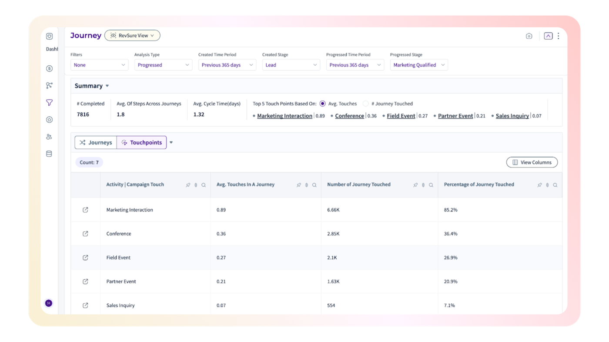This screenshot has width=609, height=342.
Task: Click the dashboard home icon in sidebar
Action: click(49, 36)
